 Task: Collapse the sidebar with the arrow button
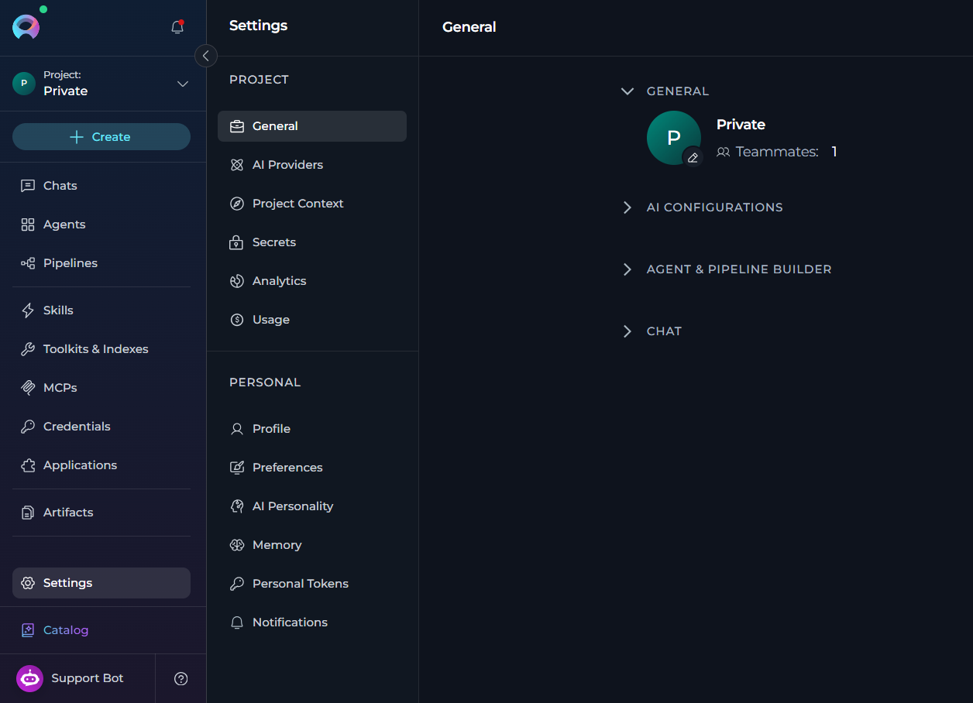tap(206, 56)
